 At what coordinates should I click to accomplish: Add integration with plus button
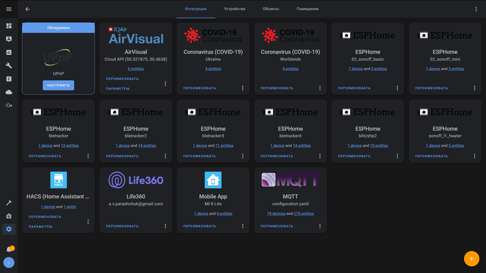coord(471,259)
